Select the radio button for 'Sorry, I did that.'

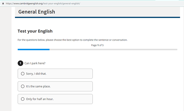click(23, 74)
